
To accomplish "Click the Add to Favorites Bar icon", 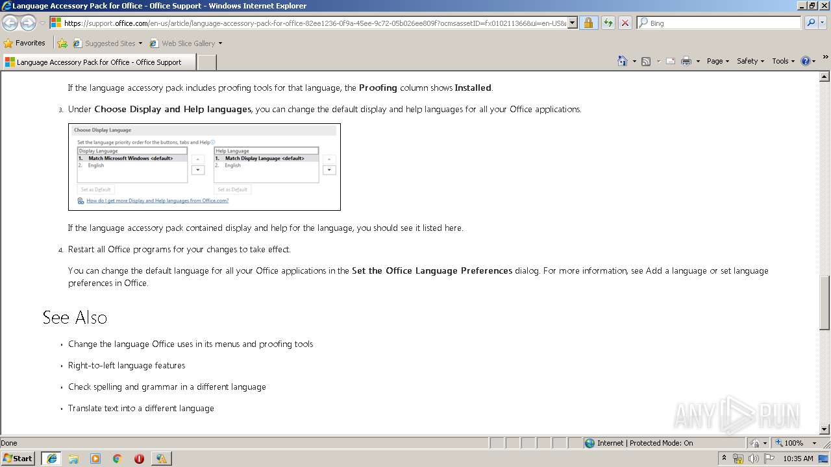I will coord(62,43).
